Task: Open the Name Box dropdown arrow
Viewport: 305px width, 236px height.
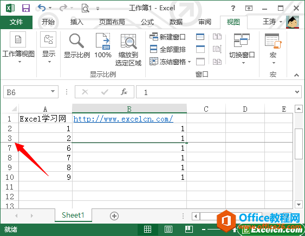Action: click(53, 91)
